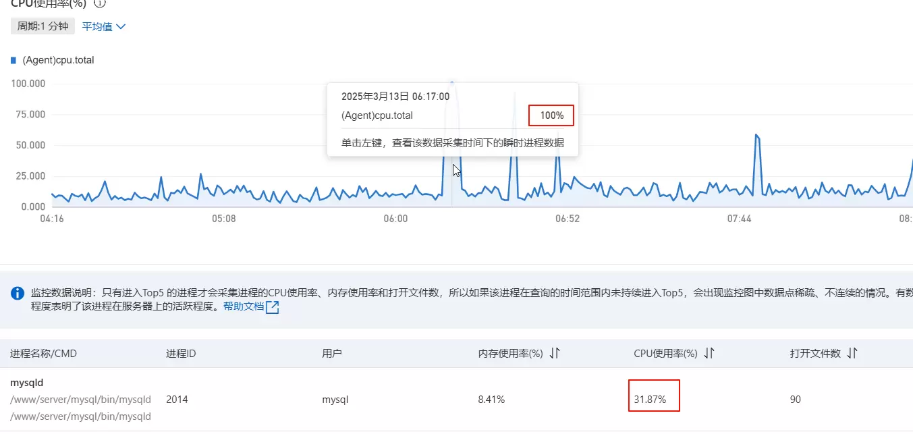913x434 pixels.
Task: Sort by 内存使用率(%) using its sort icon
Action: click(555, 353)
